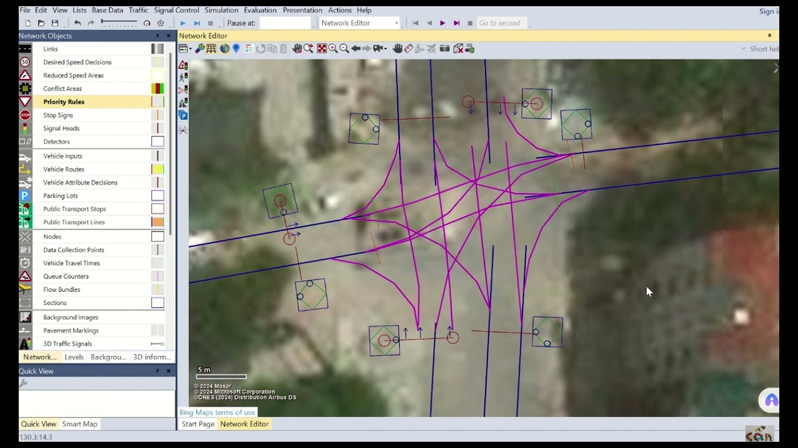This screenshot has width=798, height=448.
Task: Toggle Parking Lots visibility box
Action: 158,195
